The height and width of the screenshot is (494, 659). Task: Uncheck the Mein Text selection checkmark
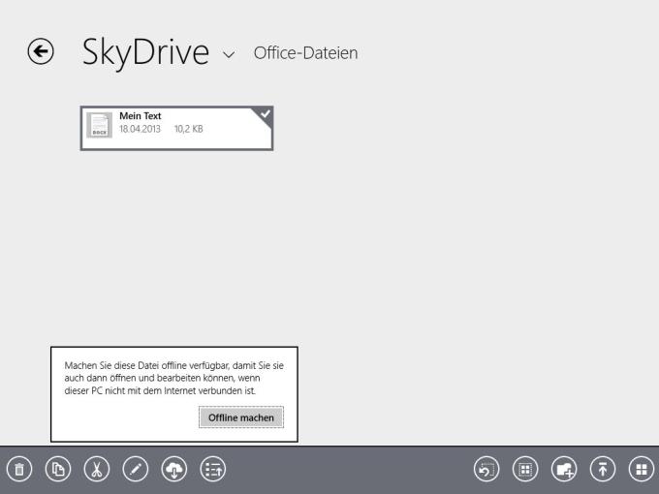tap(265, 114)
